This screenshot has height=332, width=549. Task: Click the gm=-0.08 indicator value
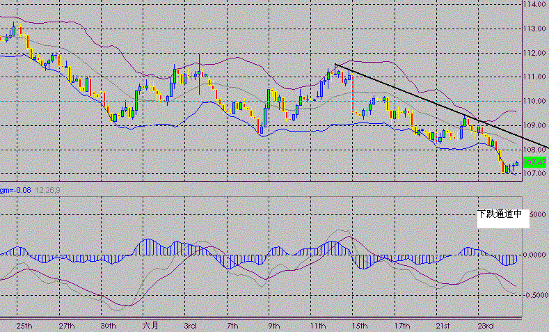pos(15,191)
